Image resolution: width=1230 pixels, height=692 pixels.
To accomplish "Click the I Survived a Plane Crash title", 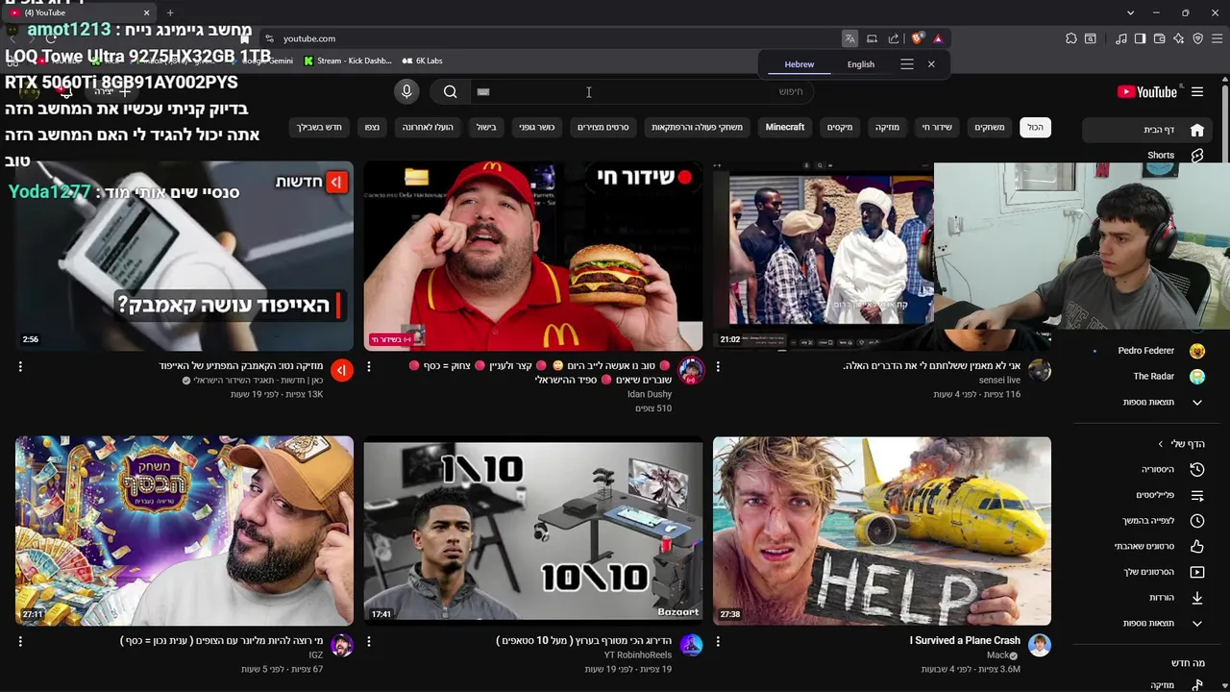I will 965,641.
